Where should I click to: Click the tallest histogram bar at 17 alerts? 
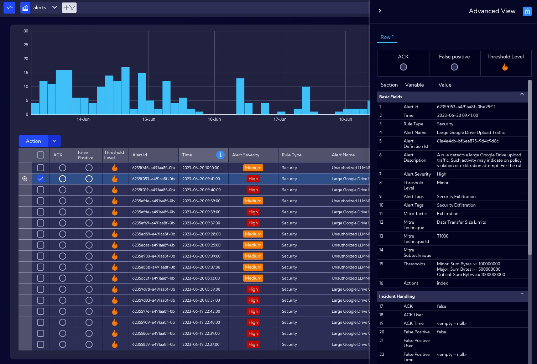click(125, 91)
